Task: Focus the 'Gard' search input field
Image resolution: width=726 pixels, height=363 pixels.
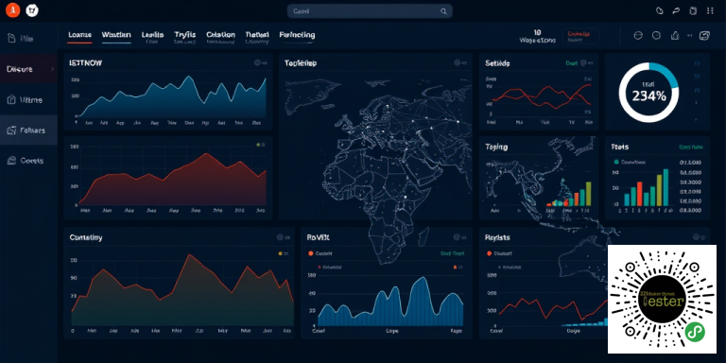Action: pyautogui.click(x=370, y=11)
